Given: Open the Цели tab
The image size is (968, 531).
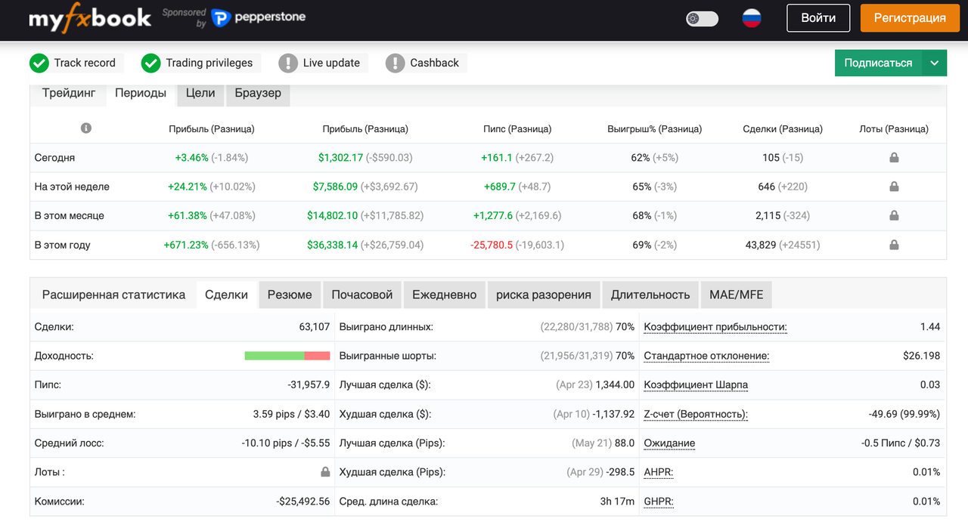Looking at the screenshot, I should (x=200, y=93).
